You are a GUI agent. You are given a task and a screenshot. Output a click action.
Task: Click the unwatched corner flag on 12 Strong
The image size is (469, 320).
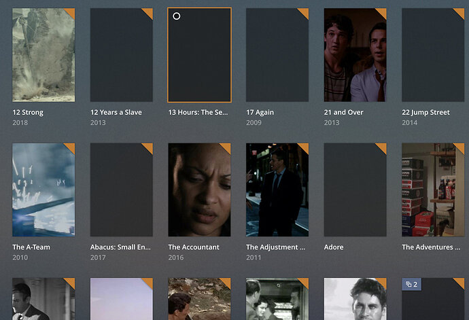point(71,12)
